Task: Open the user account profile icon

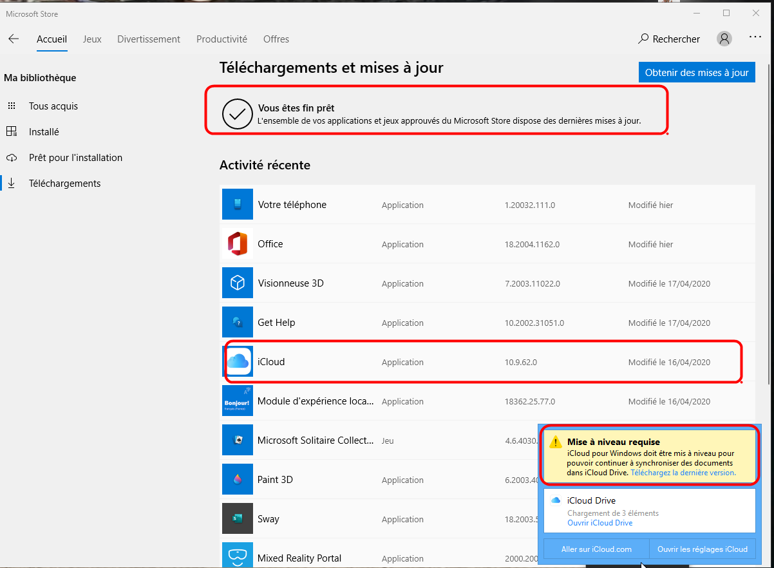Action: [x=724, y=39]
